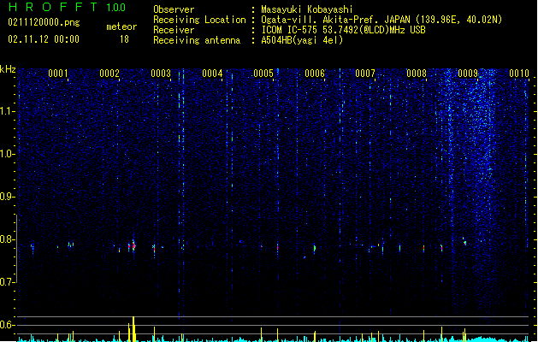Click the tallest yellow peak in the bottom intensity graph
Image resolution: width=538 pixels, height=342 pixels.
tap(133, 329)
